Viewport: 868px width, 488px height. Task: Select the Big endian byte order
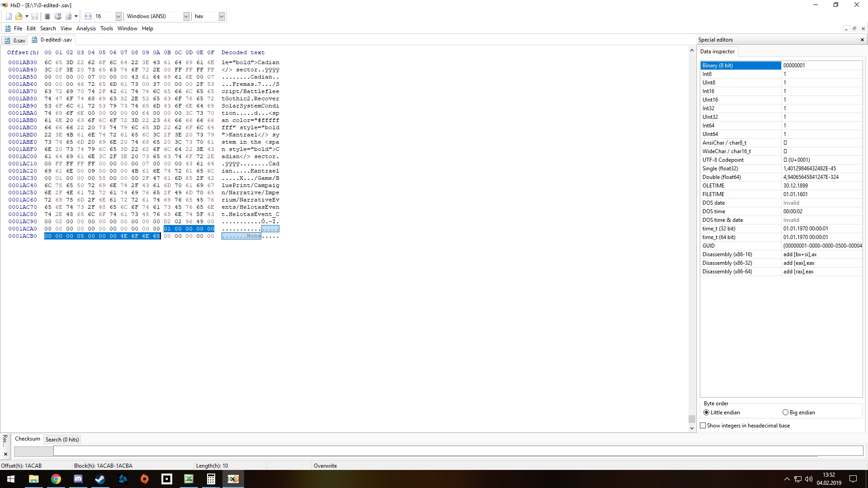point(785,413)
